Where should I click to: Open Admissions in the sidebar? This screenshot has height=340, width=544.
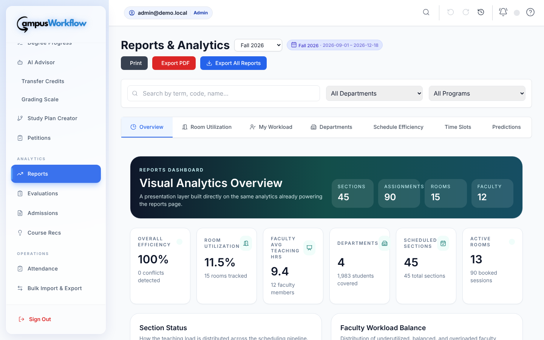point(56,213)
